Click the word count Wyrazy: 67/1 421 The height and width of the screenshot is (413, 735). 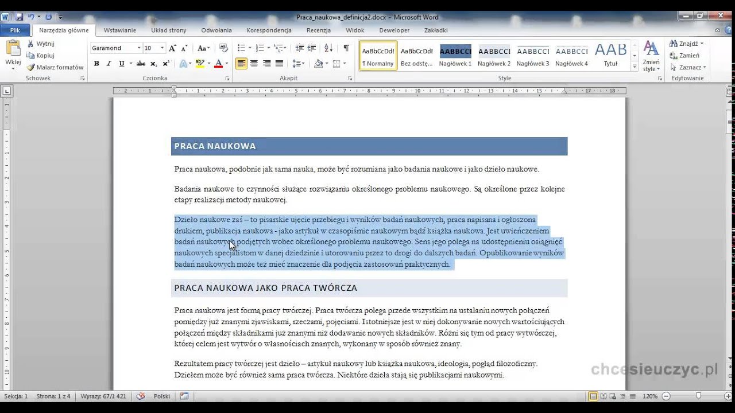(103, 396)
